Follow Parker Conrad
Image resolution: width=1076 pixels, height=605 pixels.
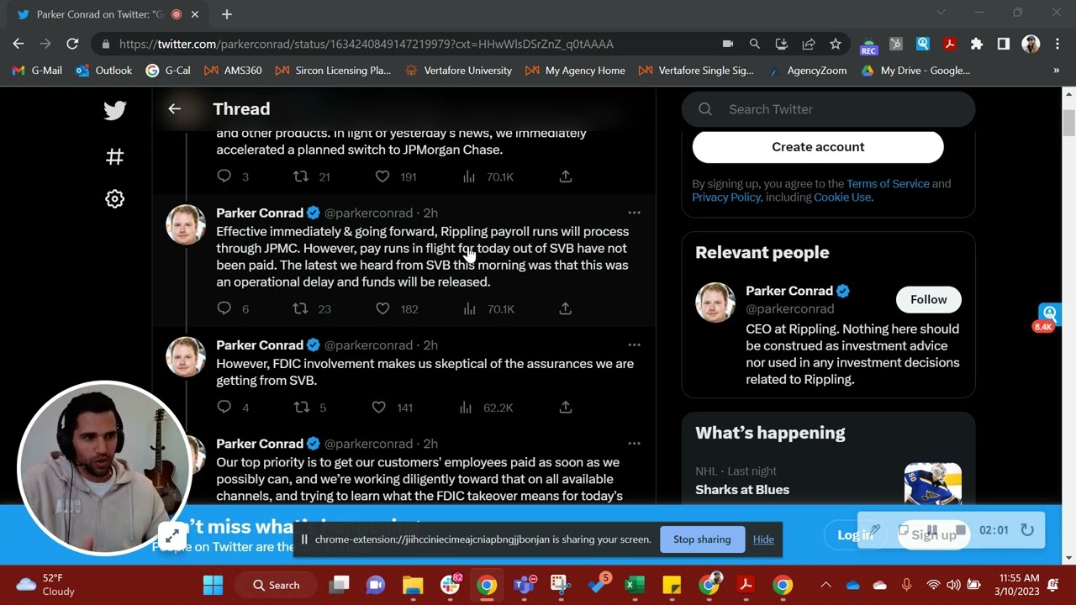pyautogui.click(x=928, y=299)
